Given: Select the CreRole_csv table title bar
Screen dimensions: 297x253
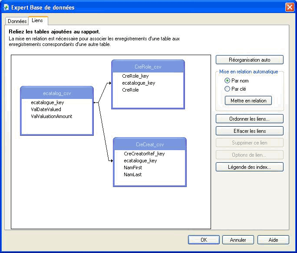Looking at the screenshot, I should [x=148, y=67].
